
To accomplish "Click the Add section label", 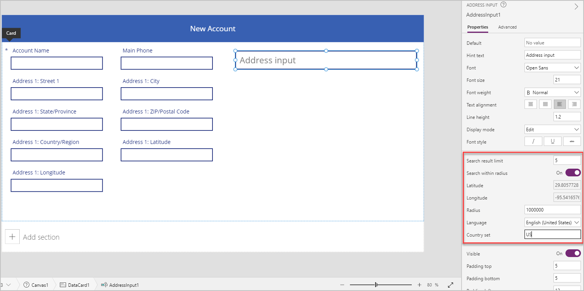I will [x=41, y=237].
